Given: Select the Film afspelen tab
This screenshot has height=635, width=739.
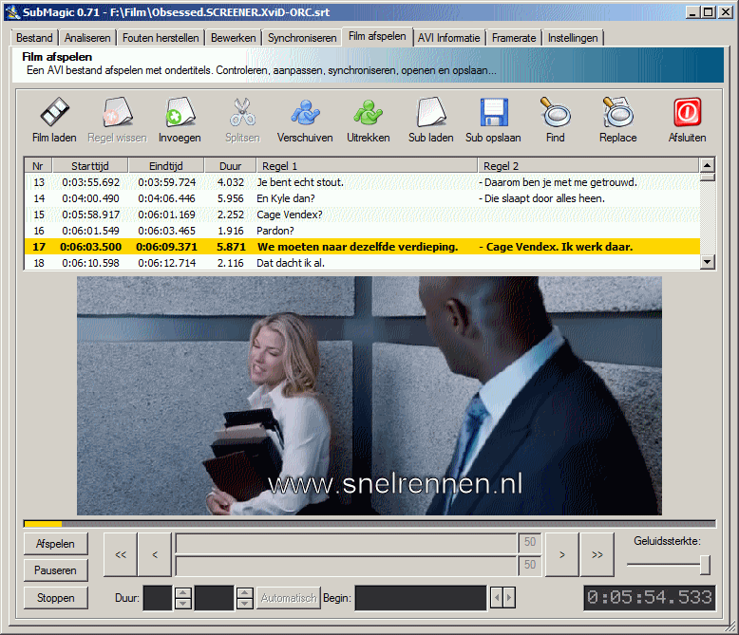Looking at the screenshot, I should point(377,36).
